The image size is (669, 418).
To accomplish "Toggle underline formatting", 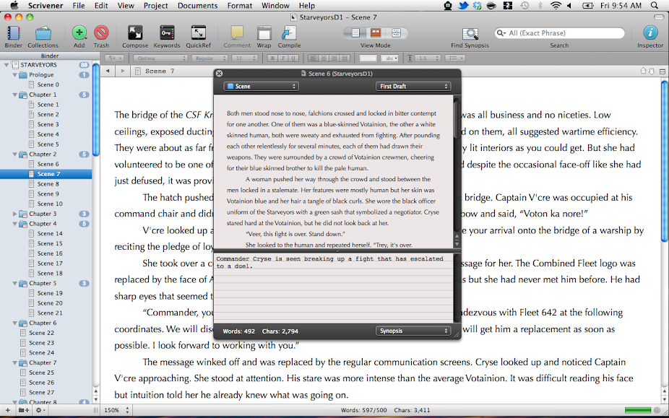I will pyautogui.click(x=293, y=58).
